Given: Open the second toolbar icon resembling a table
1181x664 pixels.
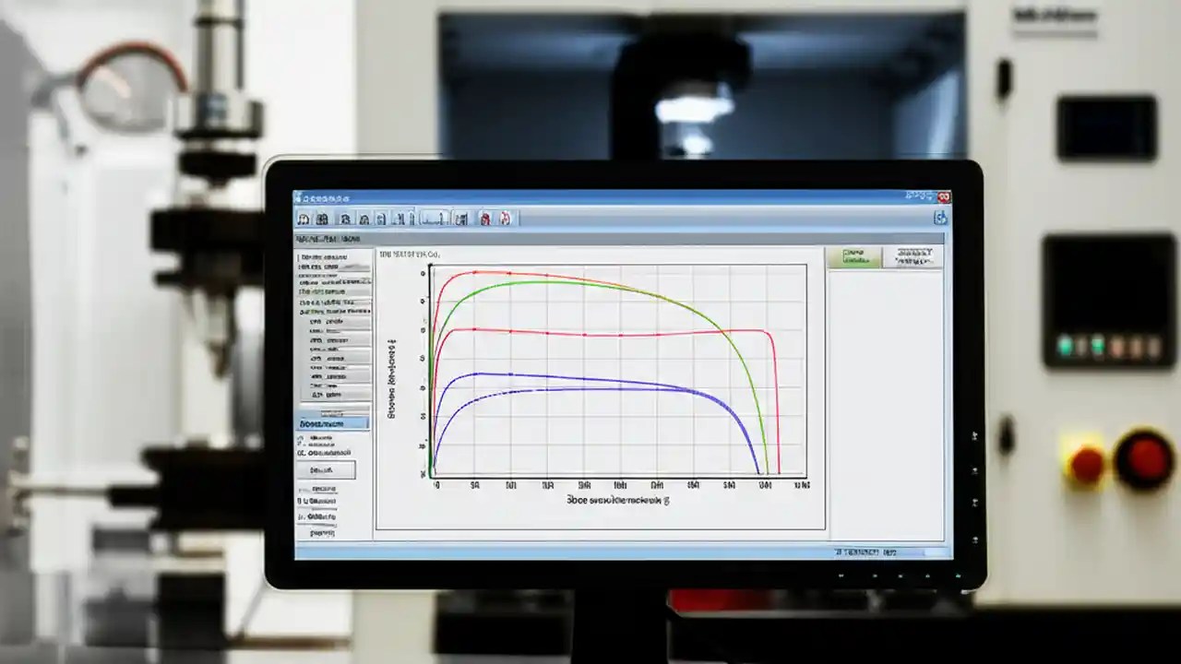Looking at the screenshot, I should (x=323, y=219).
